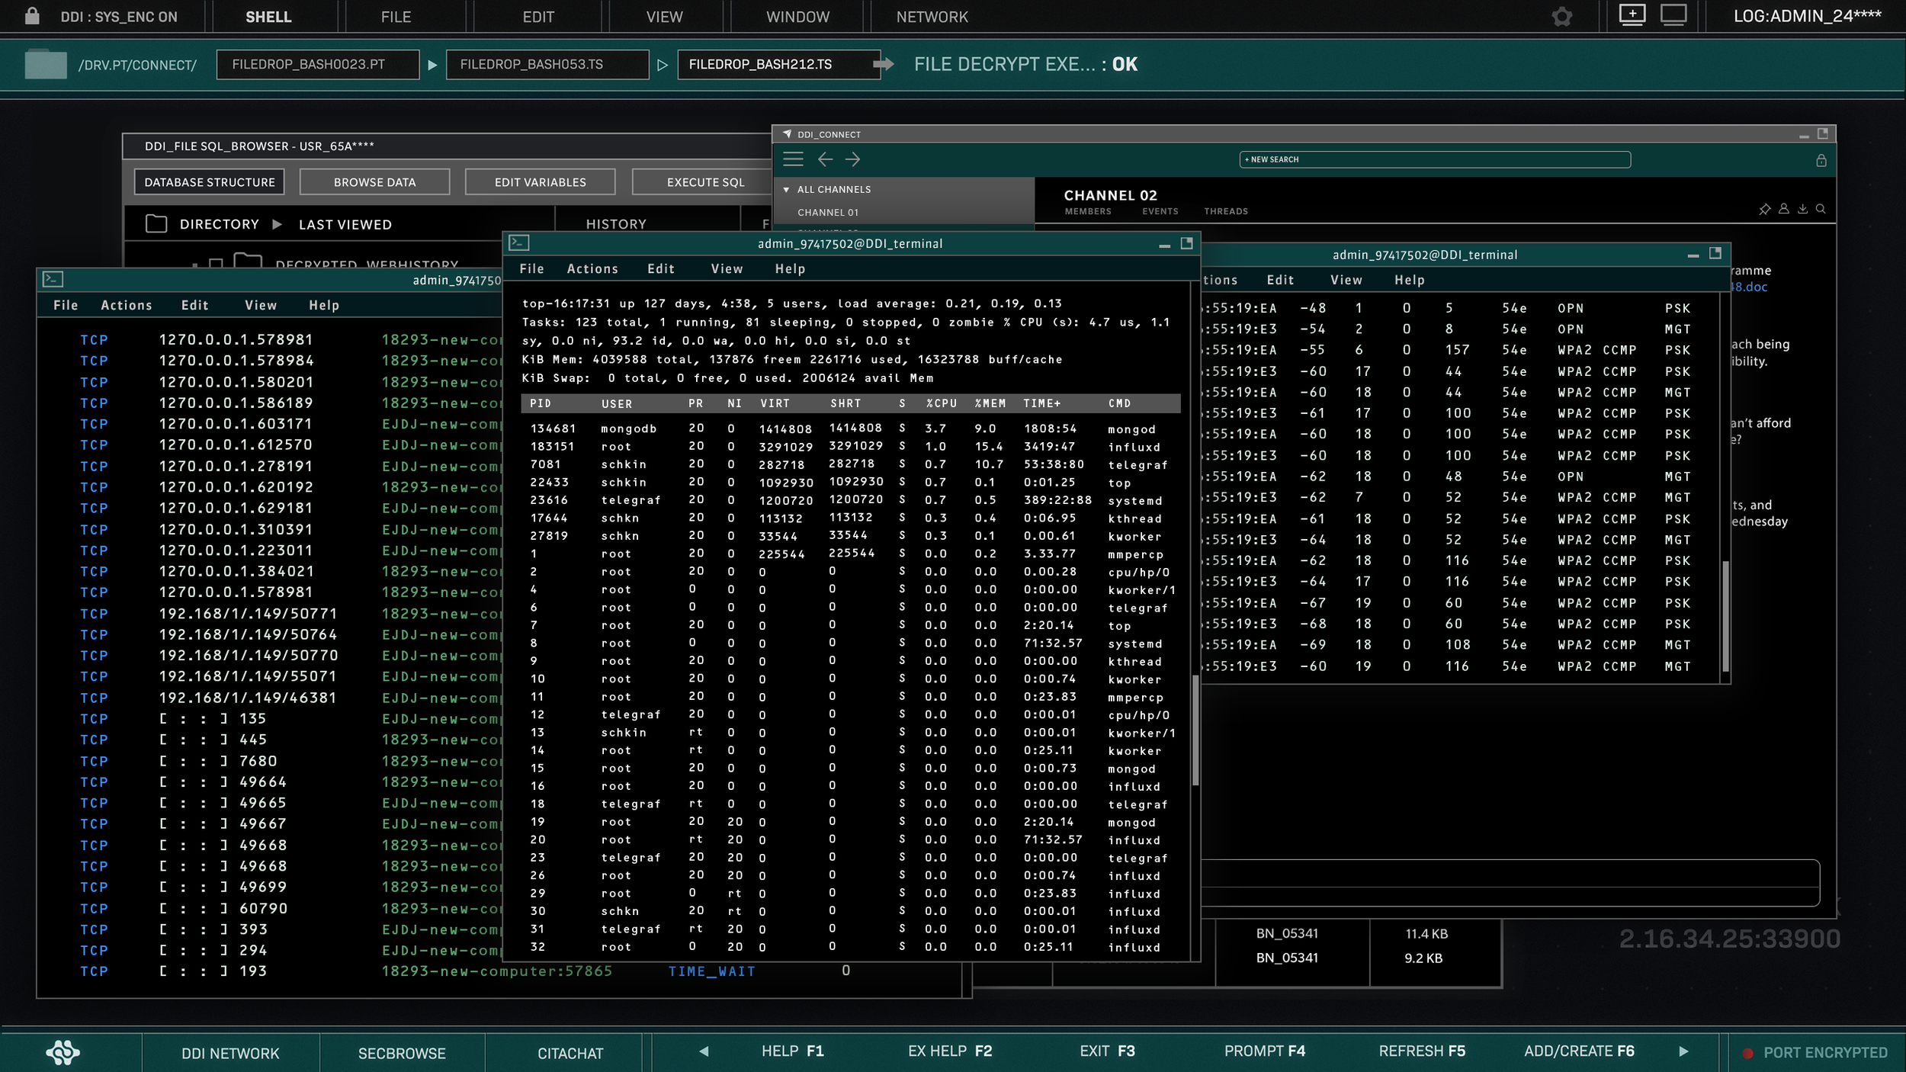
Task: Select the DATABASE STRUCTURE tab
Action: [210, 182]
